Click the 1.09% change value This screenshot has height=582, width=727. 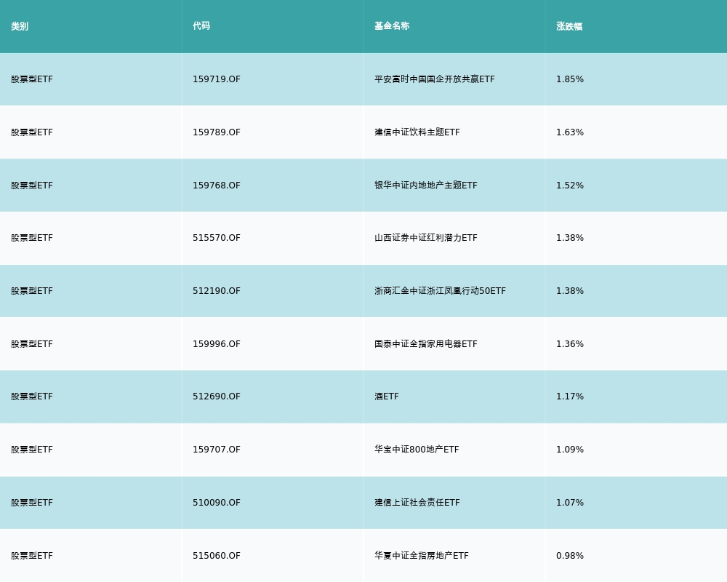pyautogui.click(x=570, y=450)
